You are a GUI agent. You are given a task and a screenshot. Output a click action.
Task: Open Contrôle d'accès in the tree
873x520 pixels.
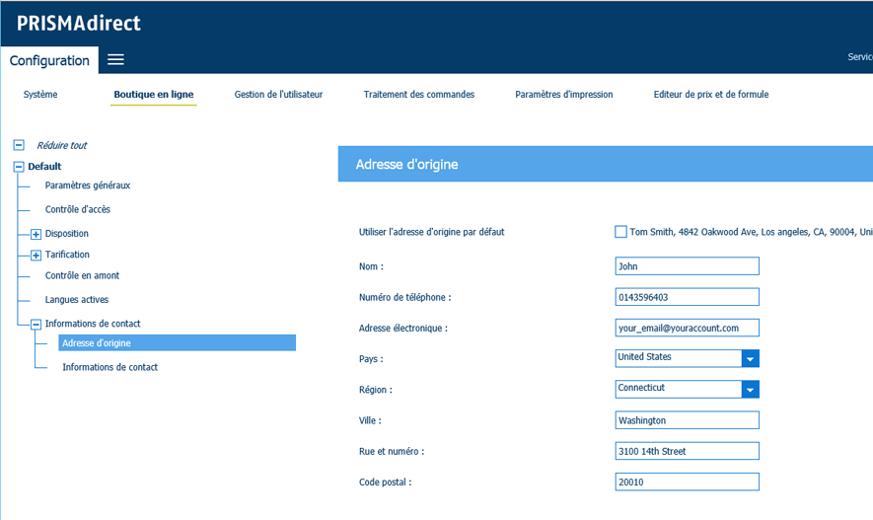tap(77, 209)
